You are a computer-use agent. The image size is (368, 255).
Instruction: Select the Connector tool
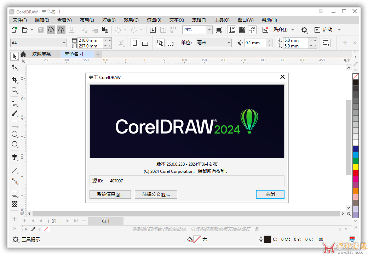(15, 181)
